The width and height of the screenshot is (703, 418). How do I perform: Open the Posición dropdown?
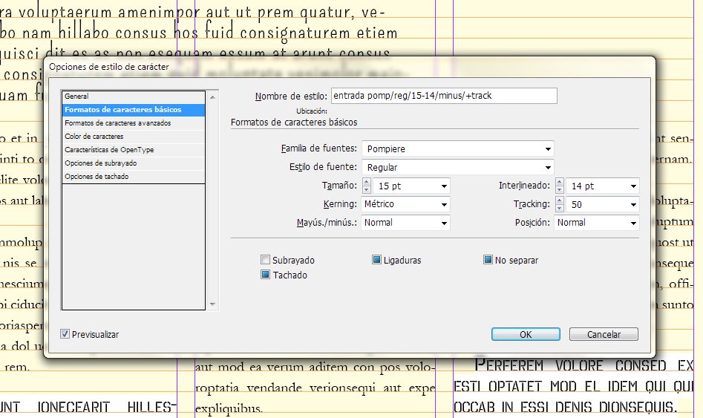pos(633,223)
